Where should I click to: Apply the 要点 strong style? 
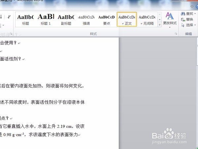107,20
